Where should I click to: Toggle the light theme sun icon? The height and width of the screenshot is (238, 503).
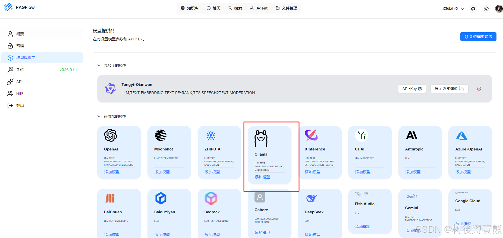486,9
